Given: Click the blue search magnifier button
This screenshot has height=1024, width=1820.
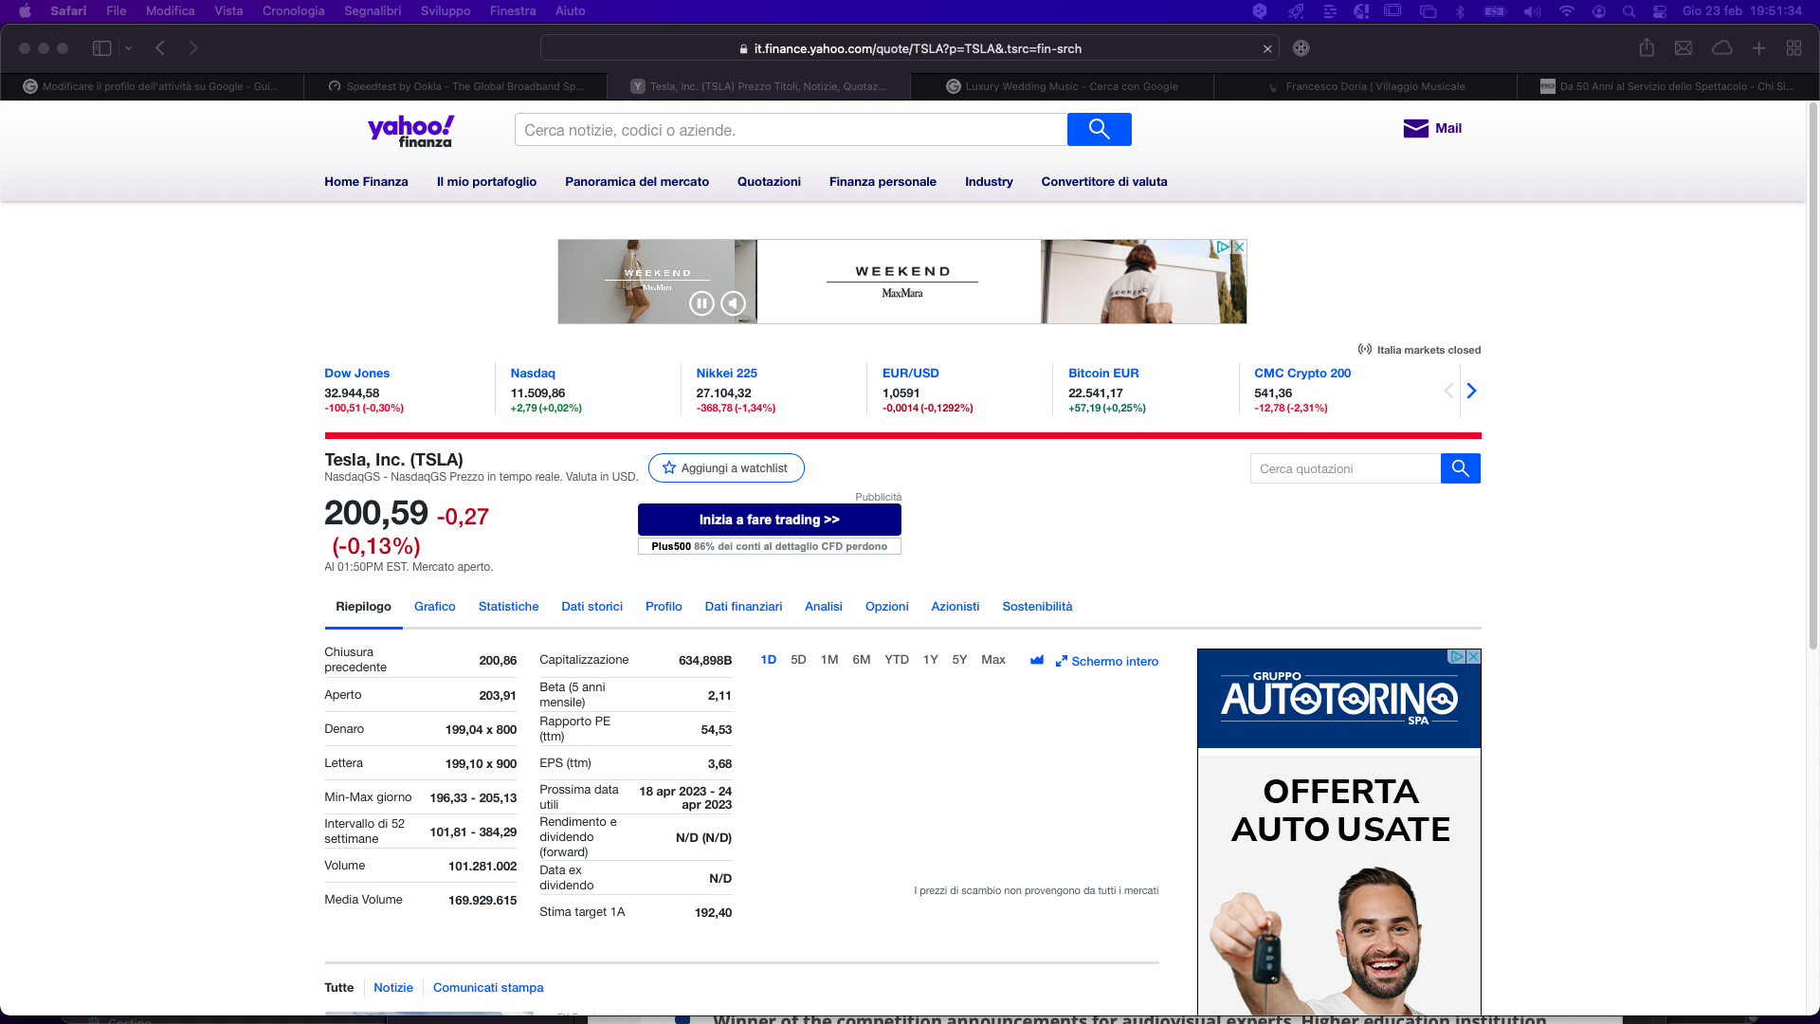Looking at the screenshot, I should [1099, 130].
